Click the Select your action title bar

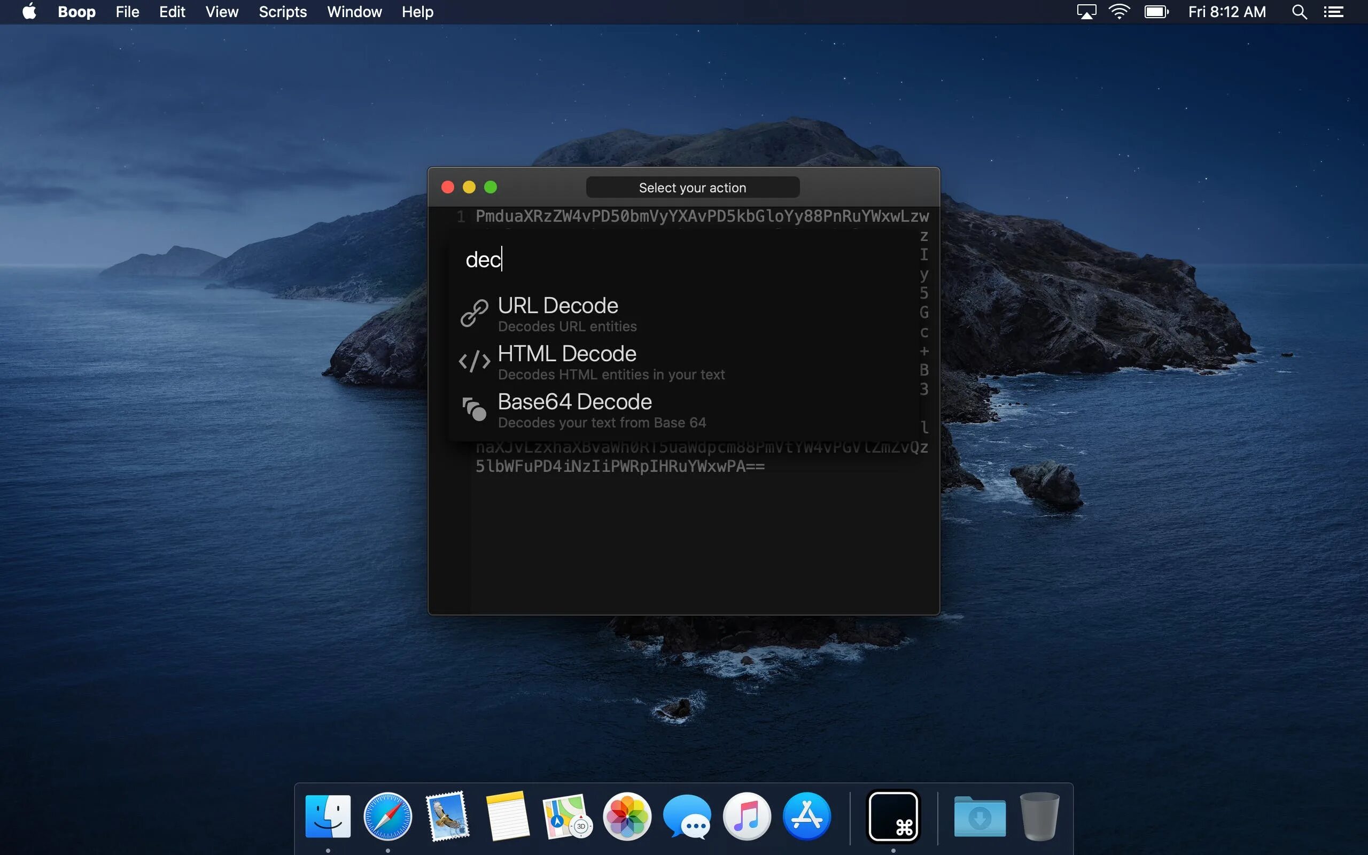(x=692, y=188)
